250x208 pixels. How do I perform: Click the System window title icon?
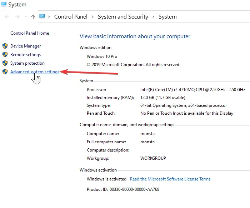[x=4, y=4]
